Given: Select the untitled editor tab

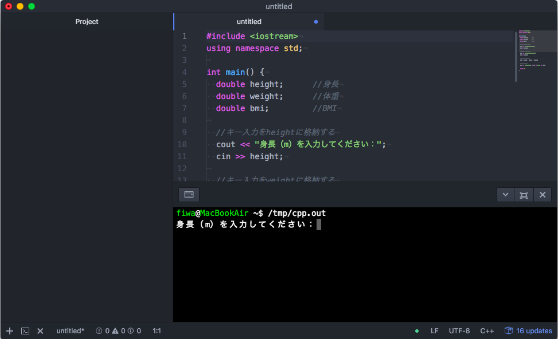Looking at the screenshot, I should tap(249, 22).
